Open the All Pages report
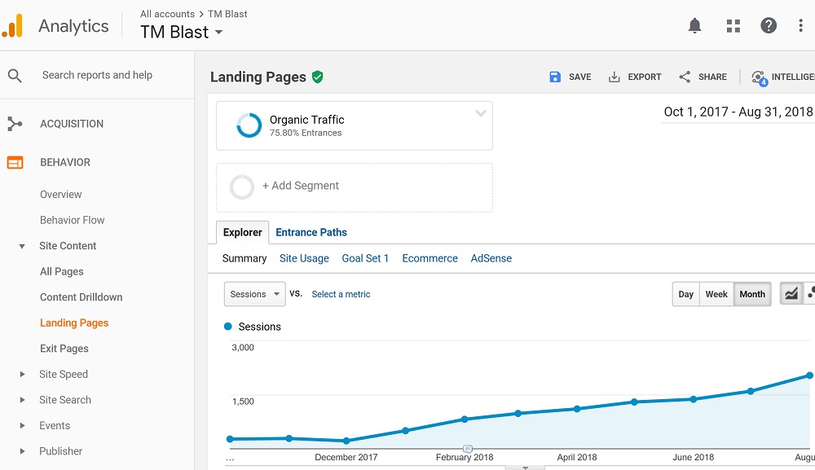 tap(62, 271)
